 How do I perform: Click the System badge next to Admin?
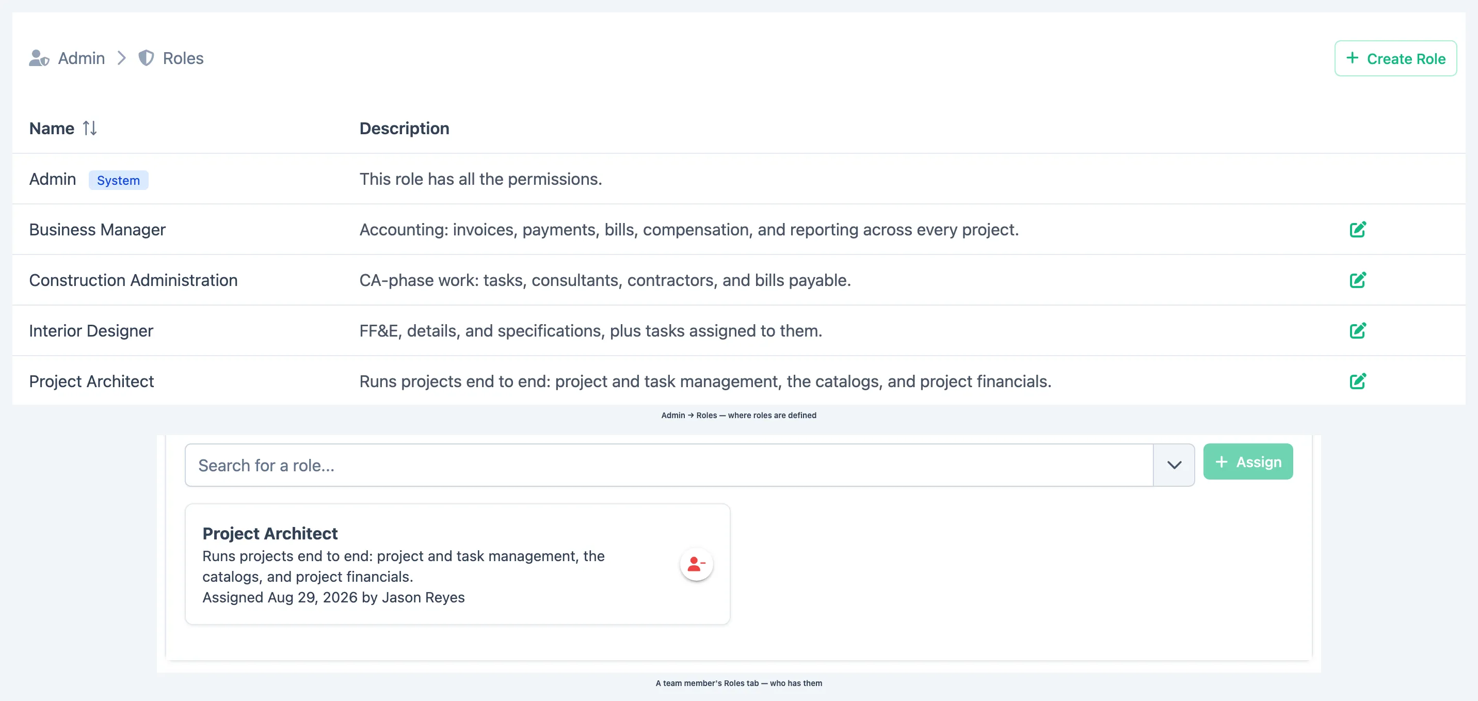pyautogui.click(x=118, y=180)
